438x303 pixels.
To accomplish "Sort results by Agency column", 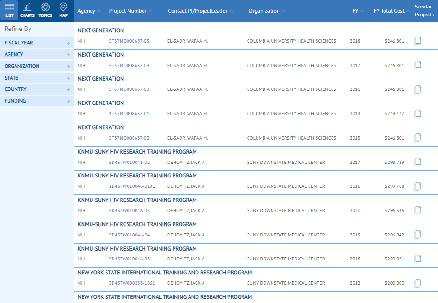I will point(89,11).
